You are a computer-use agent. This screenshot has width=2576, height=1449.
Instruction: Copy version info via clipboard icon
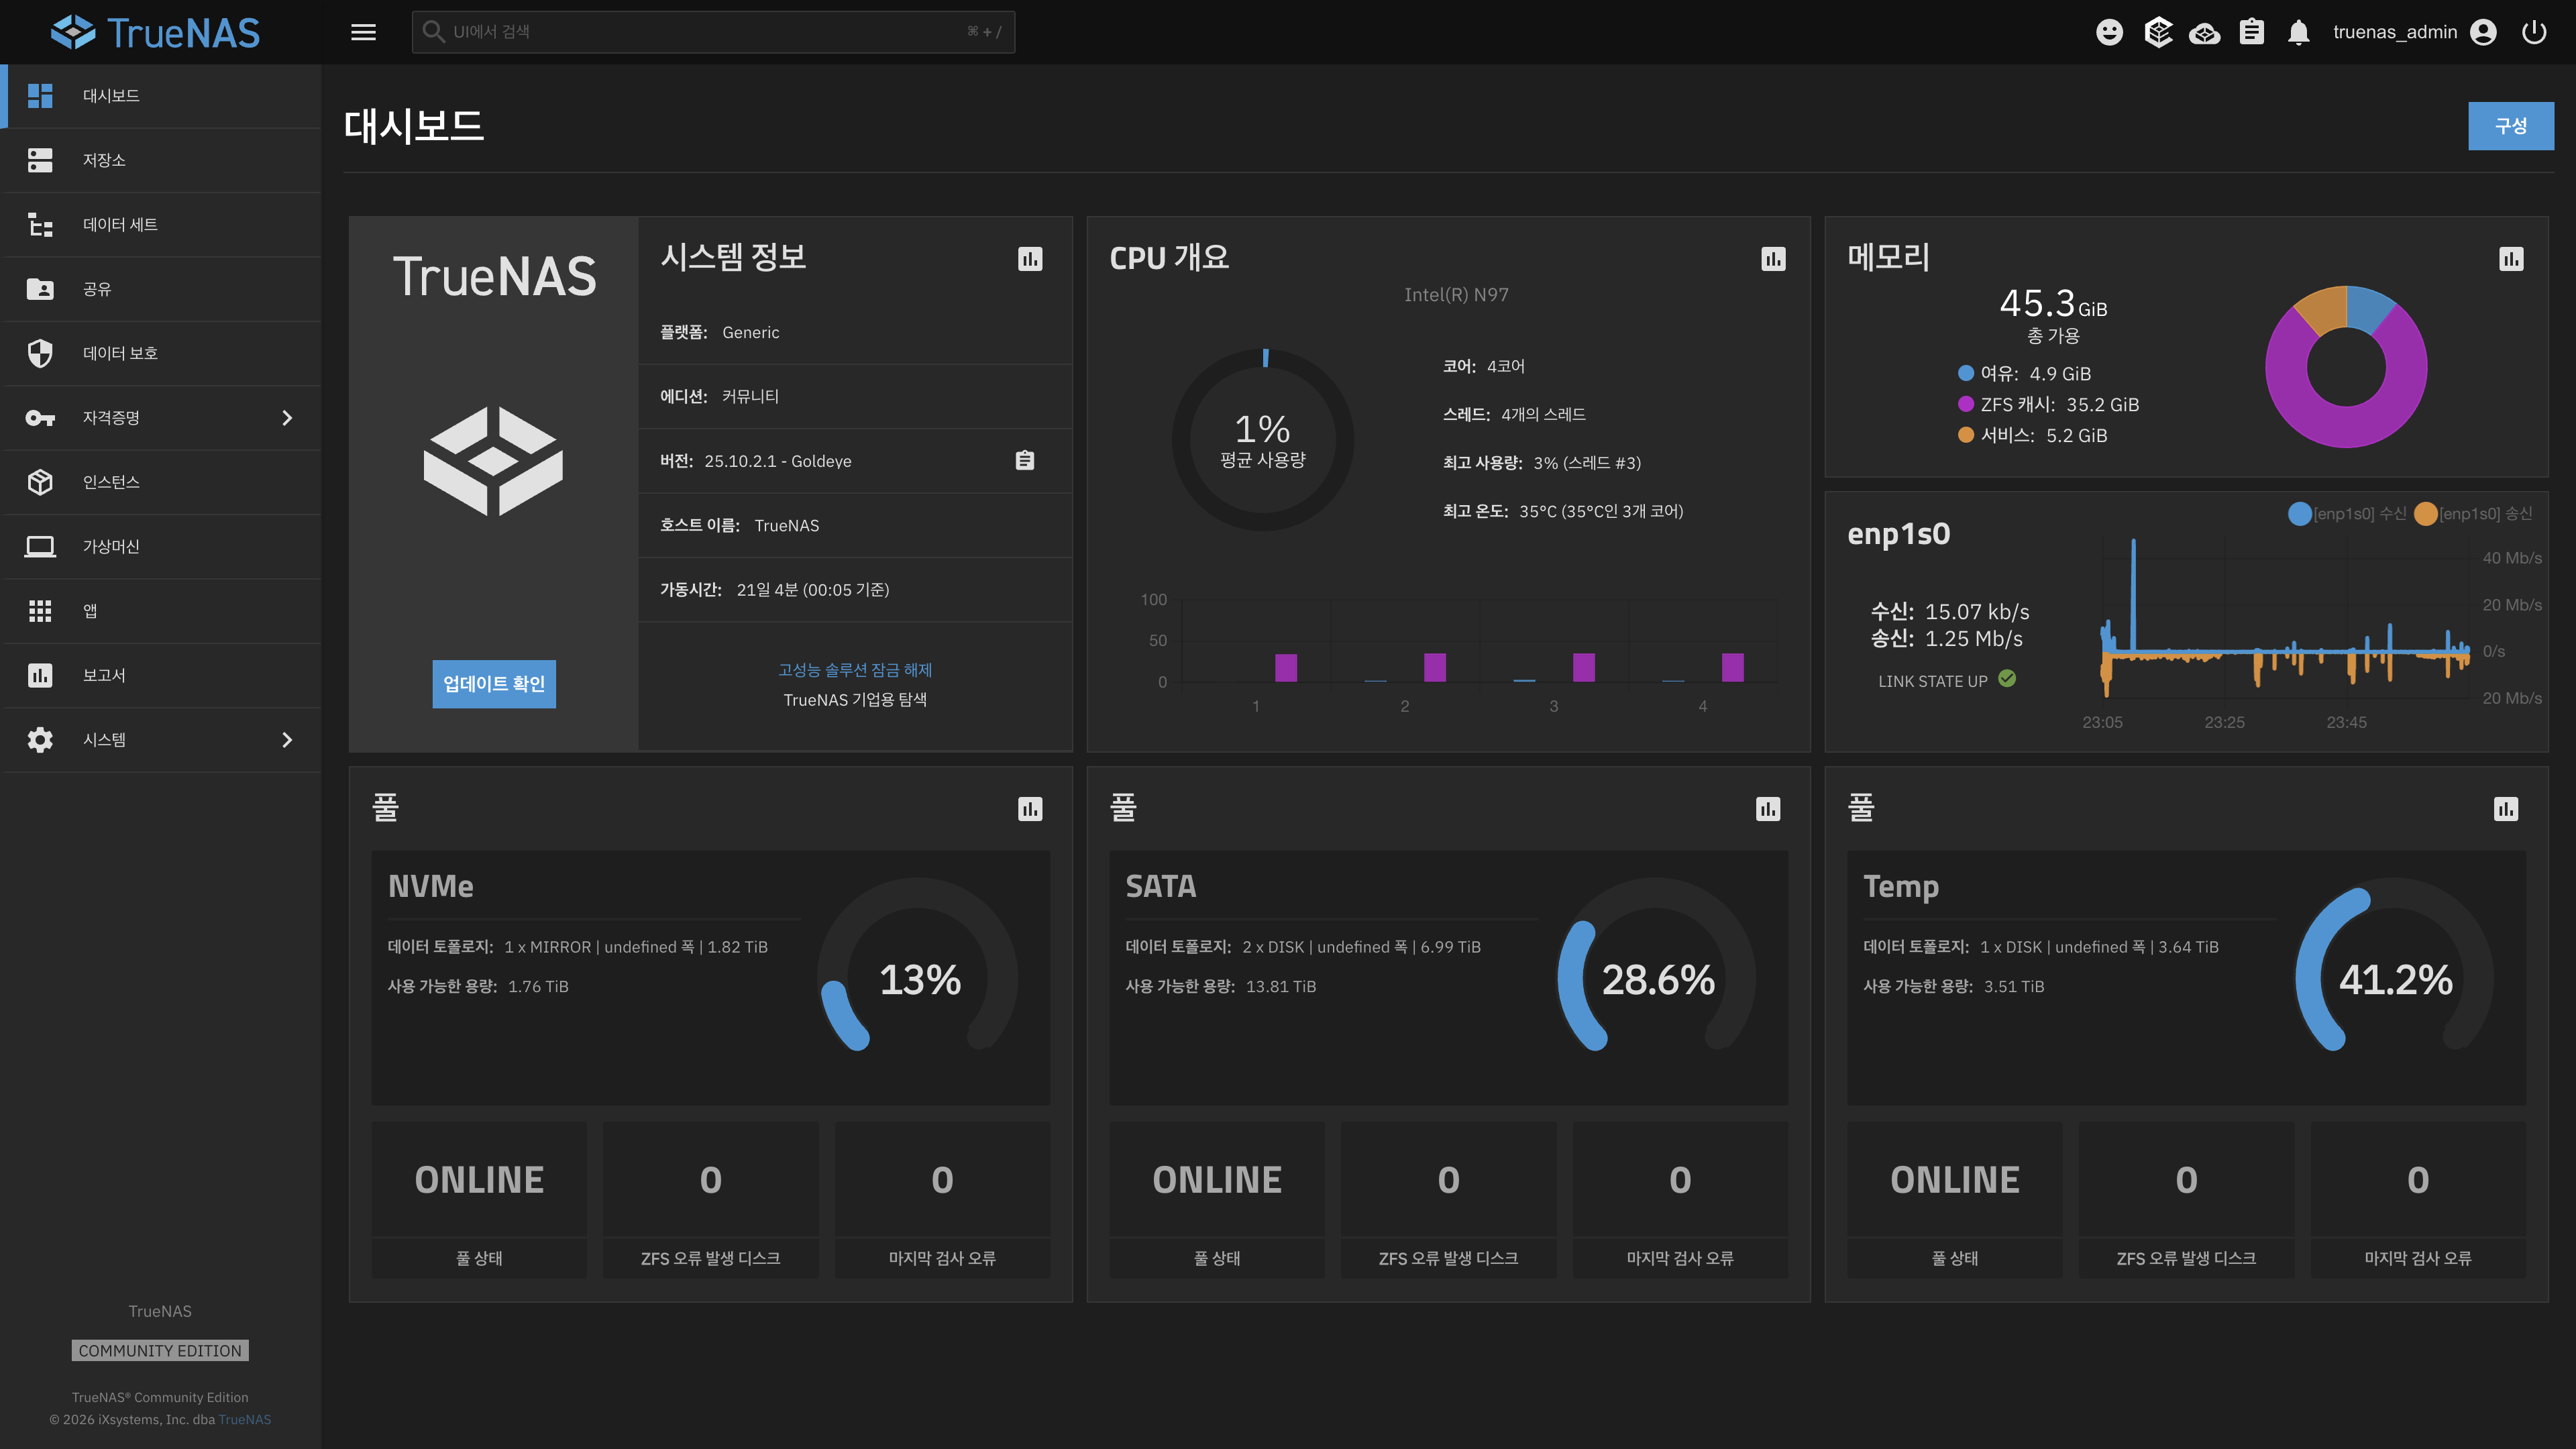(1024, 461)
